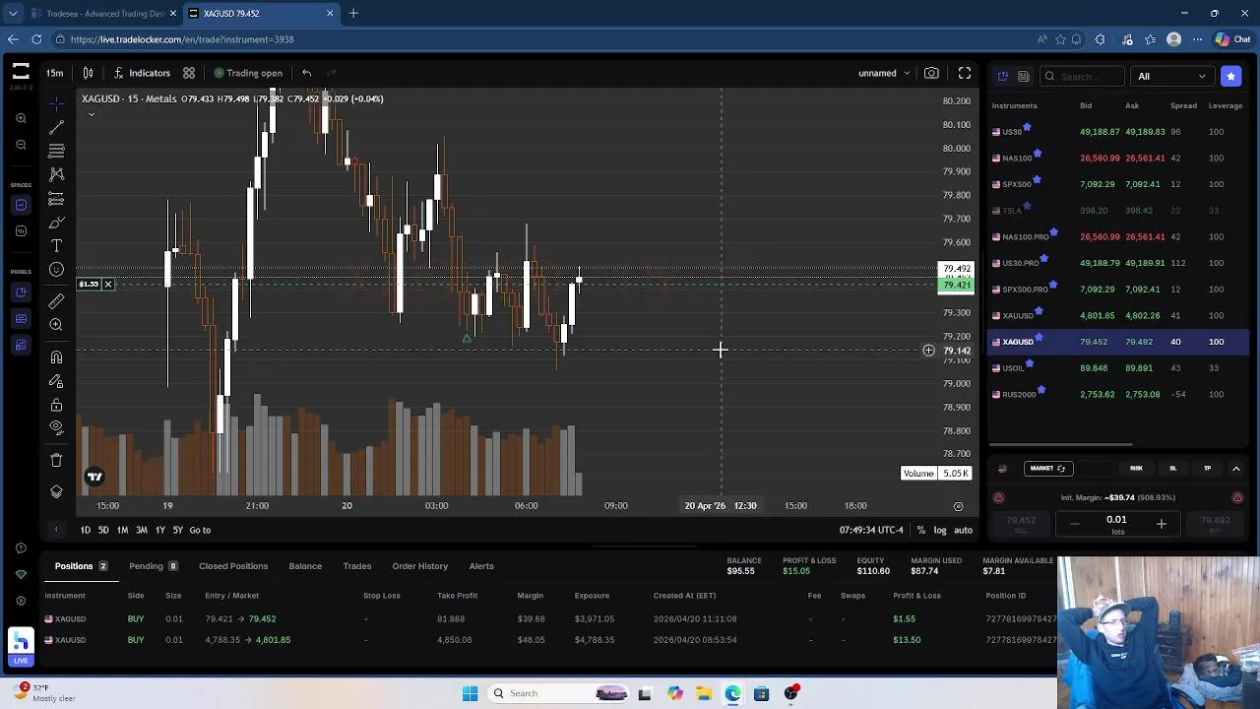Click the plus order icon on price axis
The width and height of the screenshot is (1260, 709).
(928, 351)
